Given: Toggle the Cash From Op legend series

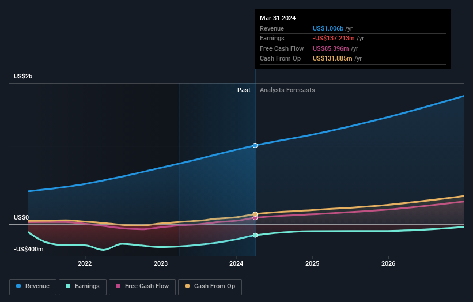Looking at the screenshot, I should coord(210,286).
